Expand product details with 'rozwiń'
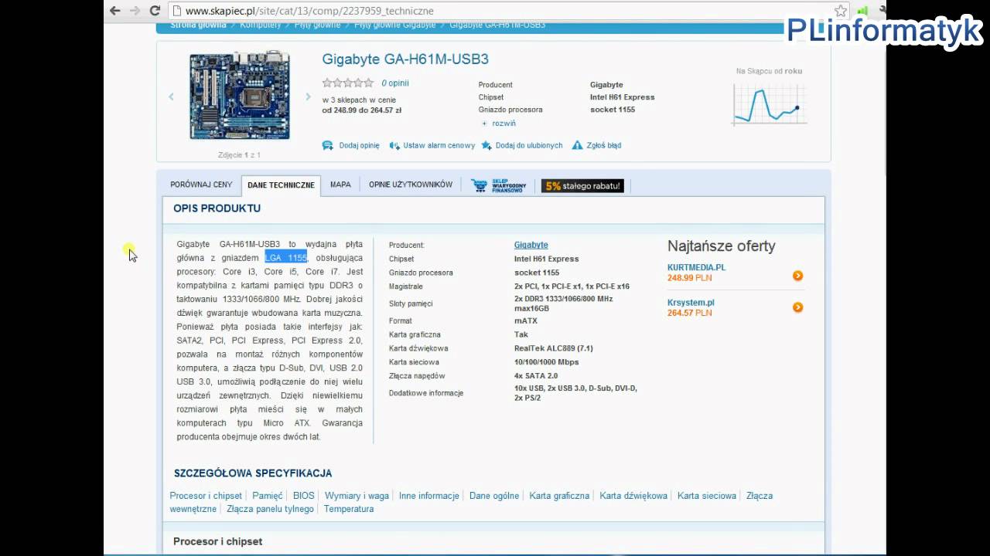 click(x=504, y=123)
